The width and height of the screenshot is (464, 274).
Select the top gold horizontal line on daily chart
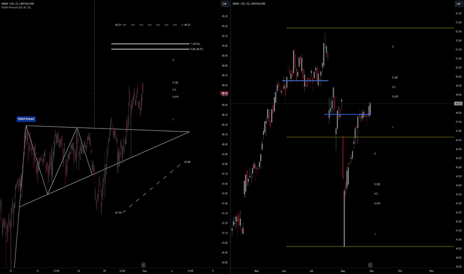(368, 28)
